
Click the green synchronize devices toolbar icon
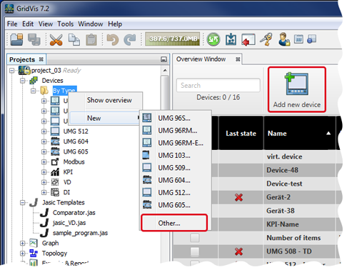coord(213,39)
